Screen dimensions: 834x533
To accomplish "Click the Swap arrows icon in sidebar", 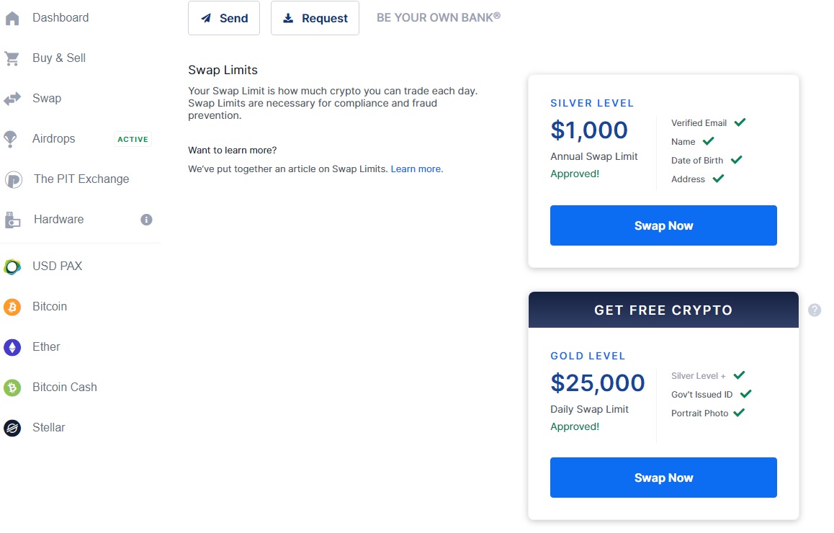I will (x=12, y=99).
